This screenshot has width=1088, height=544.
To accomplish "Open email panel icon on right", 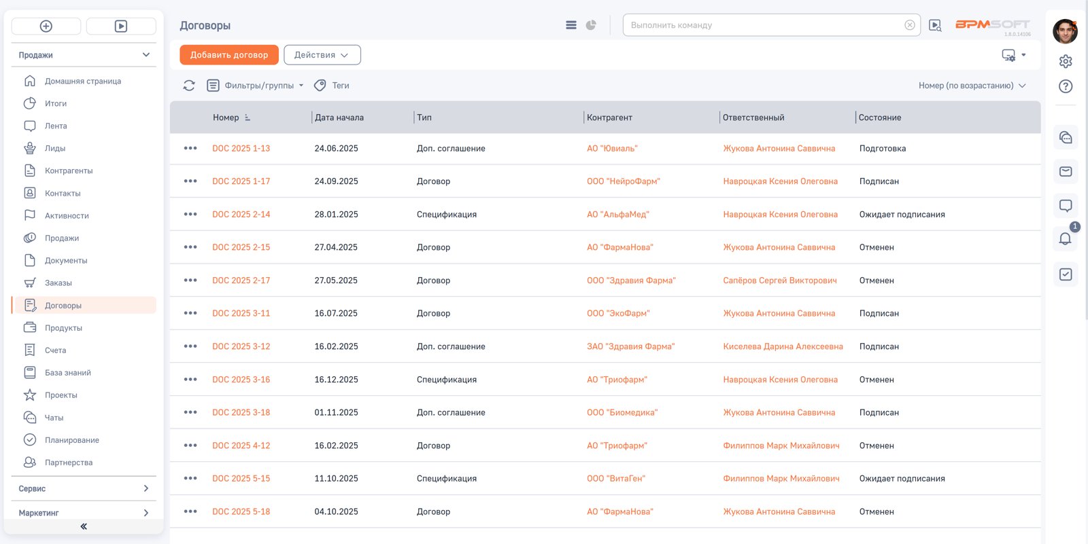I will click(1066, 172).
